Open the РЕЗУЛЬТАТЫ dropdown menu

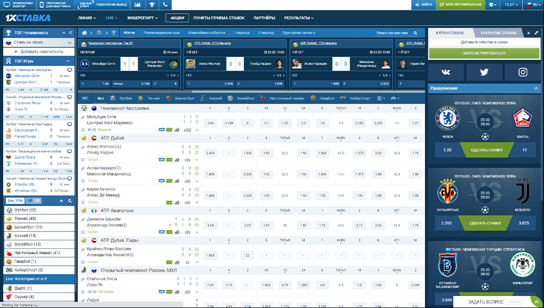coord(299,18)
